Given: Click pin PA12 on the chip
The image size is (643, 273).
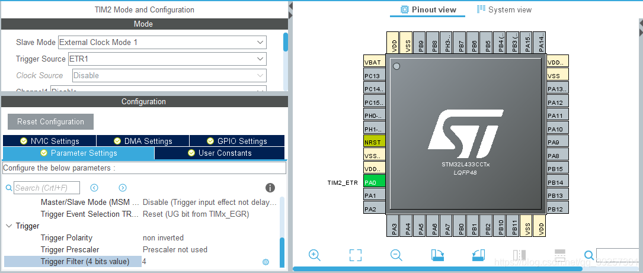Looking at the screenshot, I should [558, 102].
